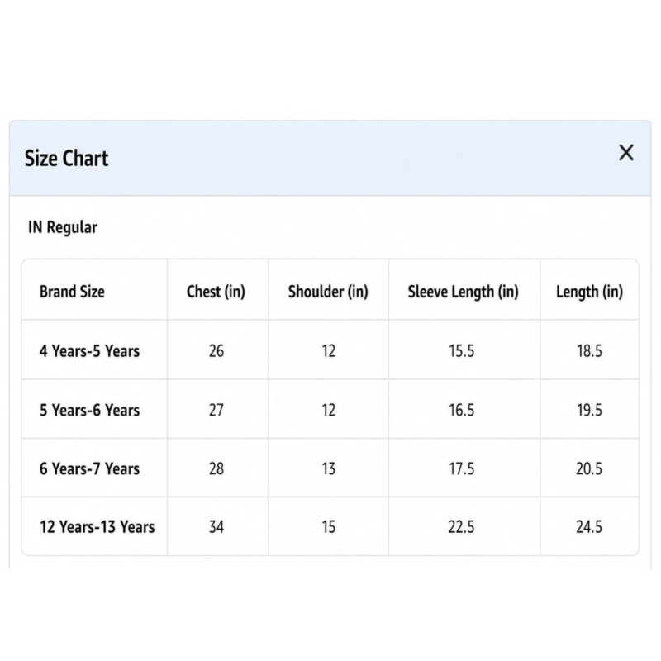This screenshot has height=661, width=661.
Task: Click the Size Chart title
Action: tap(66, 159)
